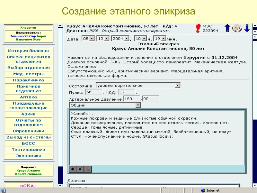Open Экономика menu item
This screenshot has height=193, width=257.
pyautogui.click(x=29, y=156)
